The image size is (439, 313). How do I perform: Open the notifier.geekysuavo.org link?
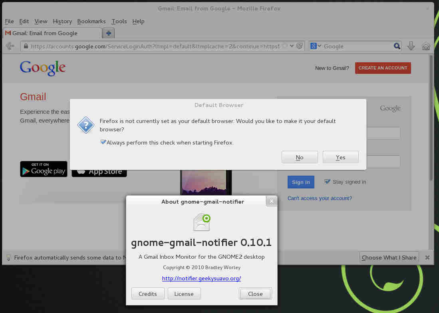202,278
